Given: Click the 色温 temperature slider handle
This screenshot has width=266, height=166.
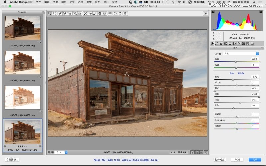Looking at the screenshot, I should [236, 62].
